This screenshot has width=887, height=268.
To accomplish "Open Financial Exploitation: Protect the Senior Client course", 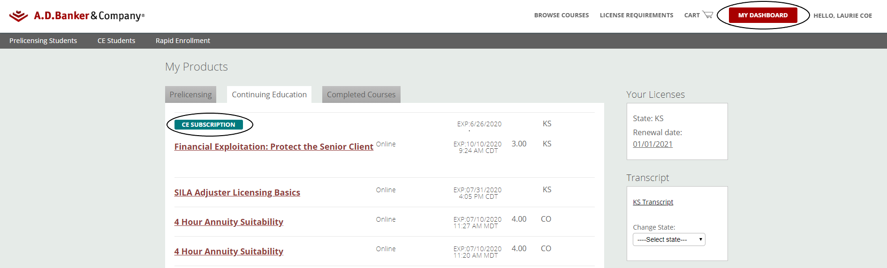I will pos(274,147).
